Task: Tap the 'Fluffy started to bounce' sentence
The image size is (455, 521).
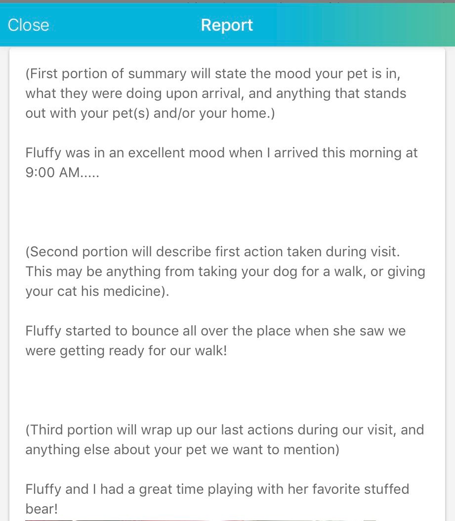Action: (x=216, y=340)
